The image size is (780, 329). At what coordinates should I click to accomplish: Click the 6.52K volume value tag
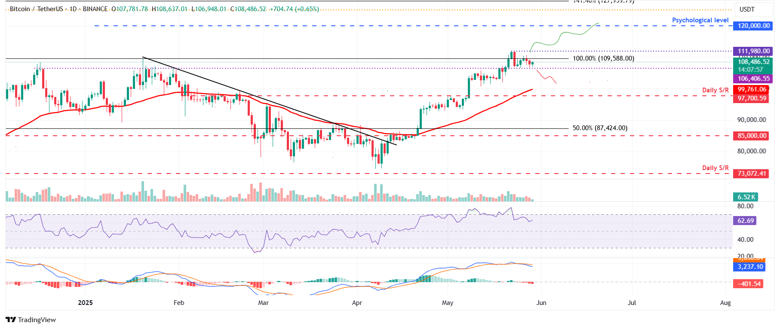(746, 197)
